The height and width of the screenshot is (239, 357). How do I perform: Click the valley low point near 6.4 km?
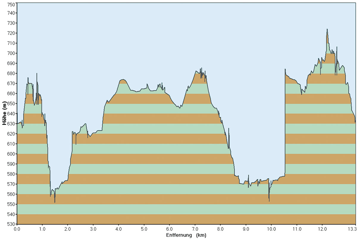point(179,108)
